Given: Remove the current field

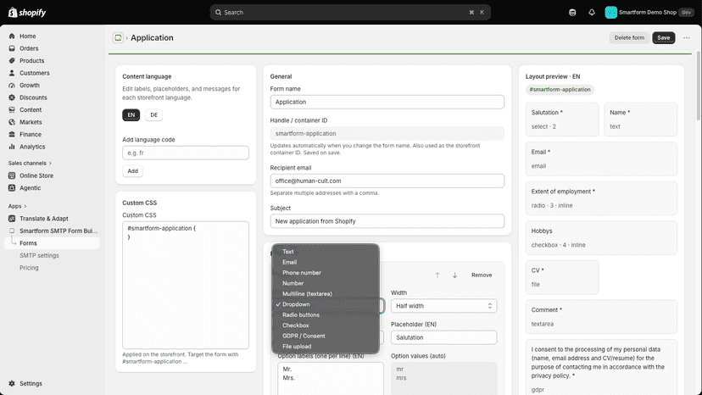Looking at the screenshot, I should 482,275.
